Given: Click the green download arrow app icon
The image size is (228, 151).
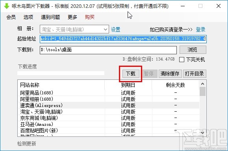Looking at the screenshot, I should tap(7, 6).
